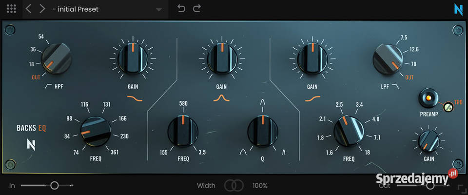This screenshot has width=468, height=195.
Task: Go to the next preset arrow
Action: click(x=42, y=9)
